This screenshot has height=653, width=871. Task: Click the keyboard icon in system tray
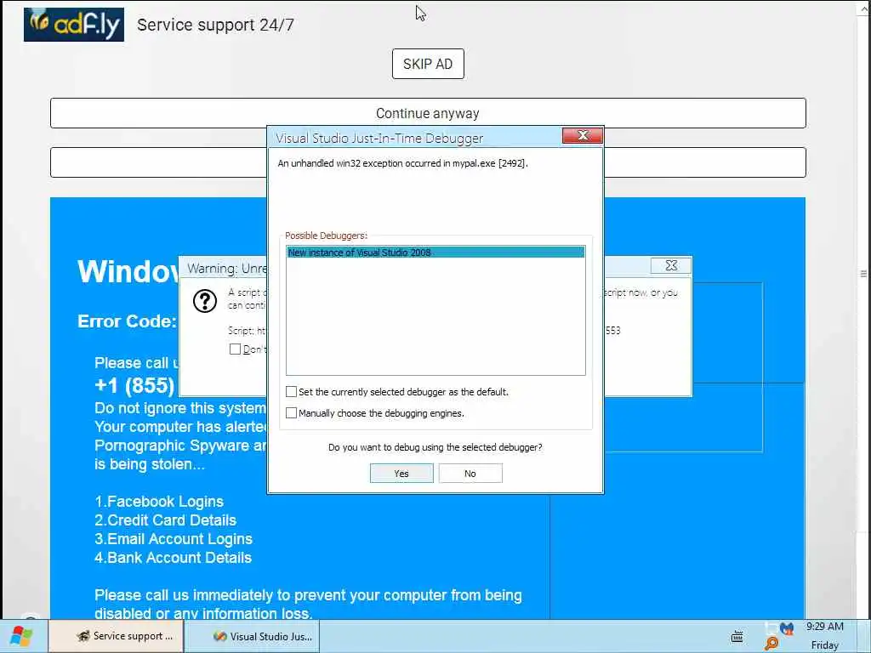click(737, 636)
